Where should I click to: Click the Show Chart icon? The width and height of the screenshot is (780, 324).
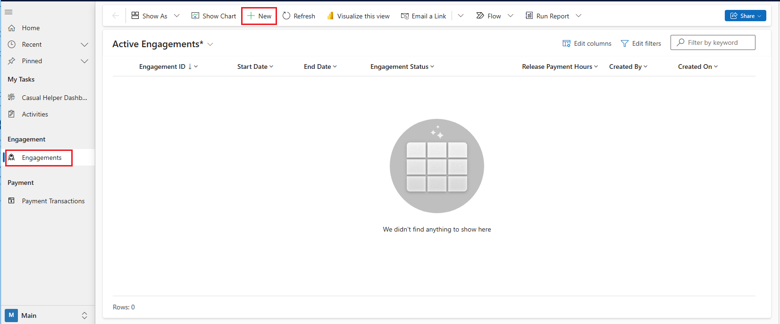click(x=195, y=16)
